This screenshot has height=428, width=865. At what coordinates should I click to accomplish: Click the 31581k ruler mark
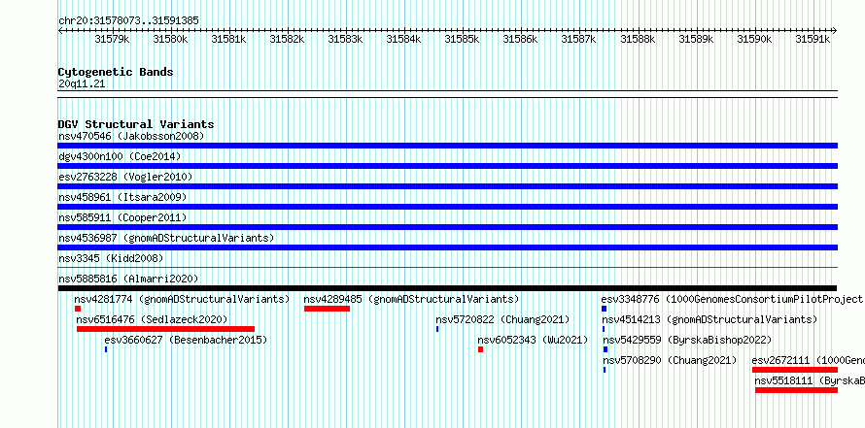point(229,39)
